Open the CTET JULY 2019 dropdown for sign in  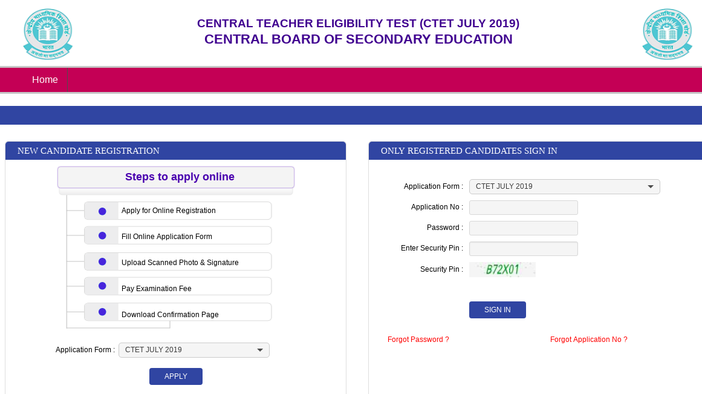pyautogui.click(x=564, y=186)
